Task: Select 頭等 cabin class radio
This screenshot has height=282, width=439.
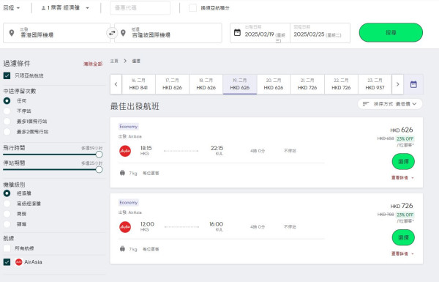Action: point(7,224)
